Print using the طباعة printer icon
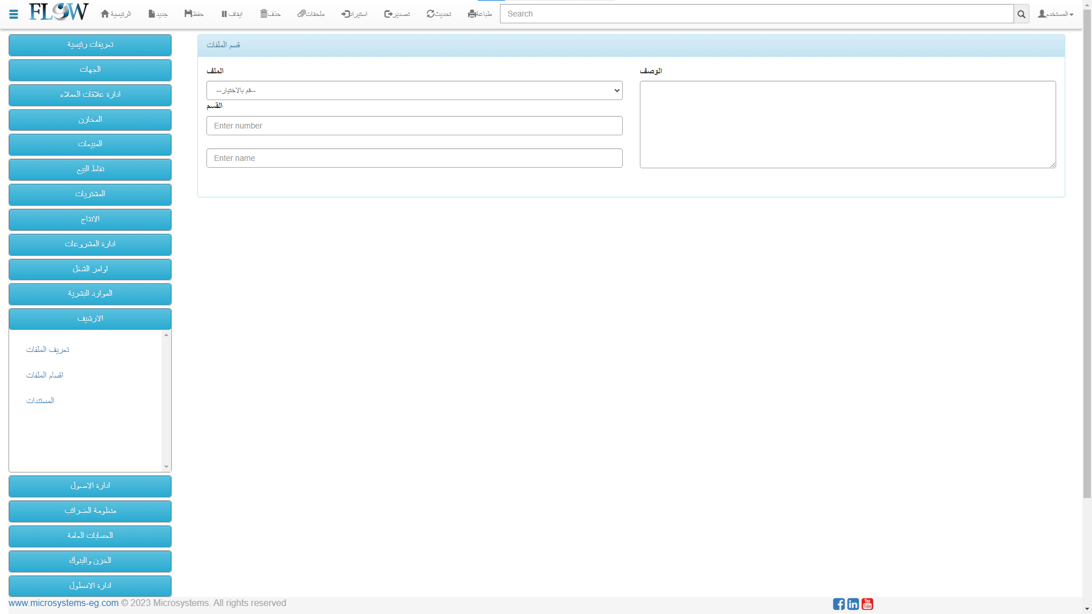The image size is (1092, 614). point(471,14)
